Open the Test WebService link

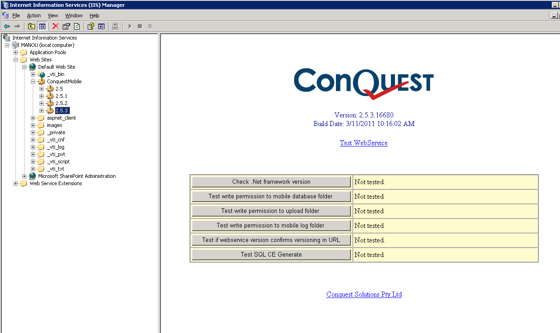(x=364, y=143)
